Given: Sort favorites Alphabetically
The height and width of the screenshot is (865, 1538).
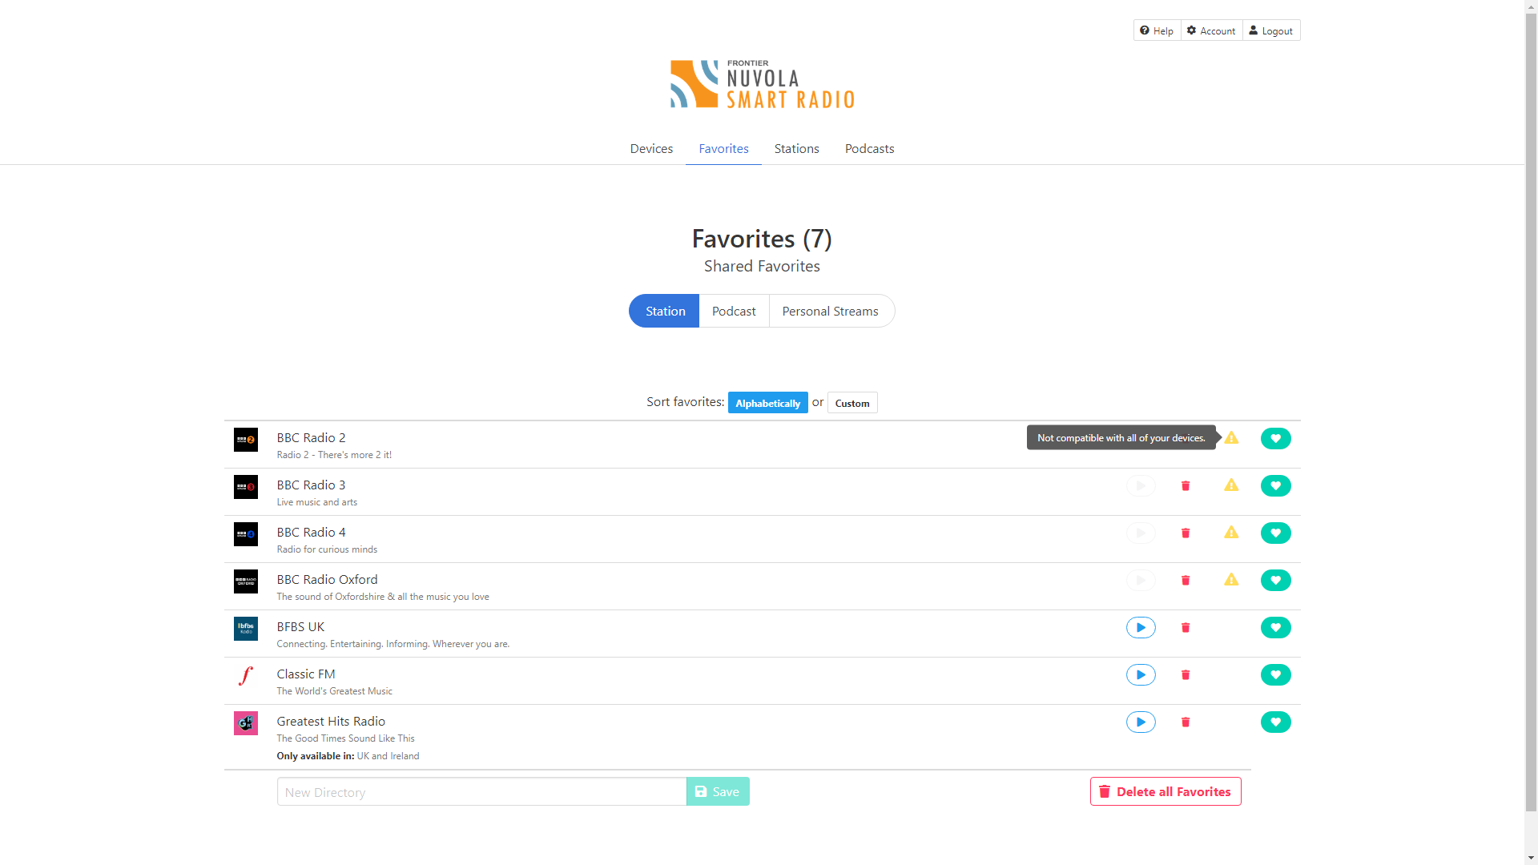Looking at the screenshot, I should 767,403.
